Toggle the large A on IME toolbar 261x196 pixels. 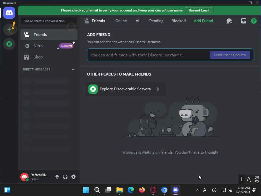[x=249, y=179]
